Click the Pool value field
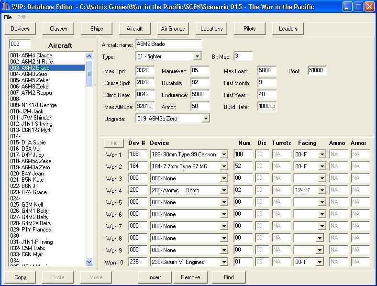This screenshot has height=286, width=377. coord(317,71)
